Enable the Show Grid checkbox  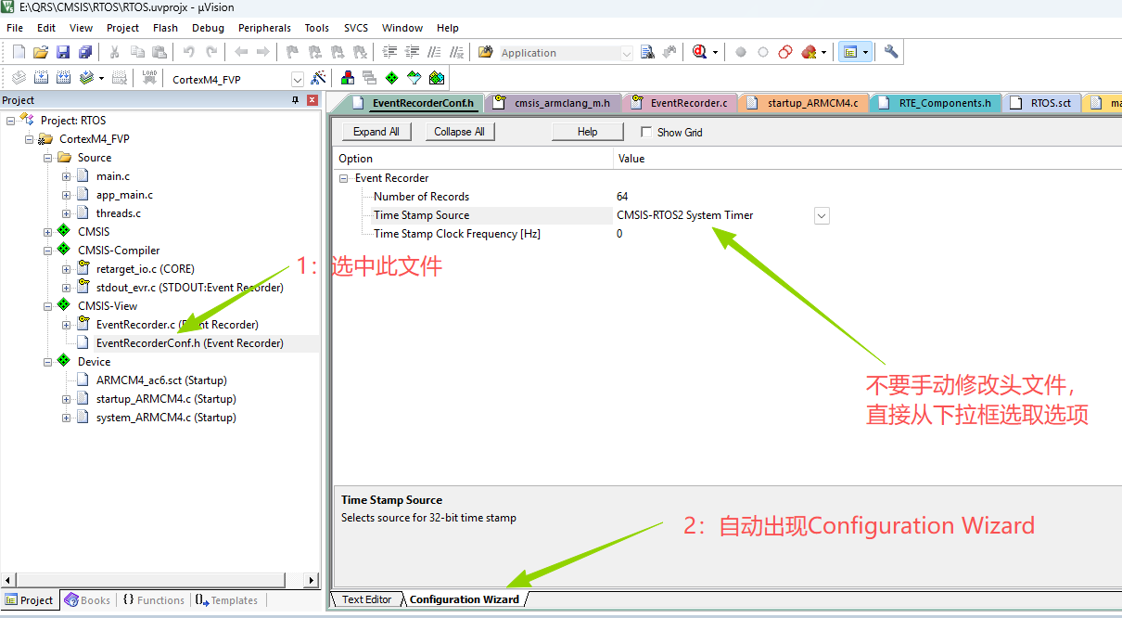(x=646, y=133)
